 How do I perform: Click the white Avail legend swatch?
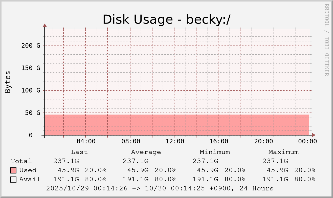click(x=13, y=180)
